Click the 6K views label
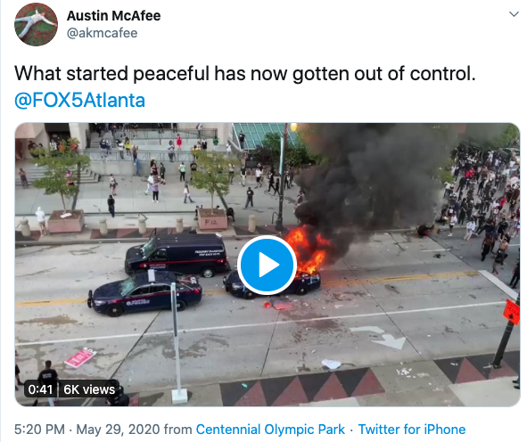The height and width of the screenshot is (442, 527). 89,389
